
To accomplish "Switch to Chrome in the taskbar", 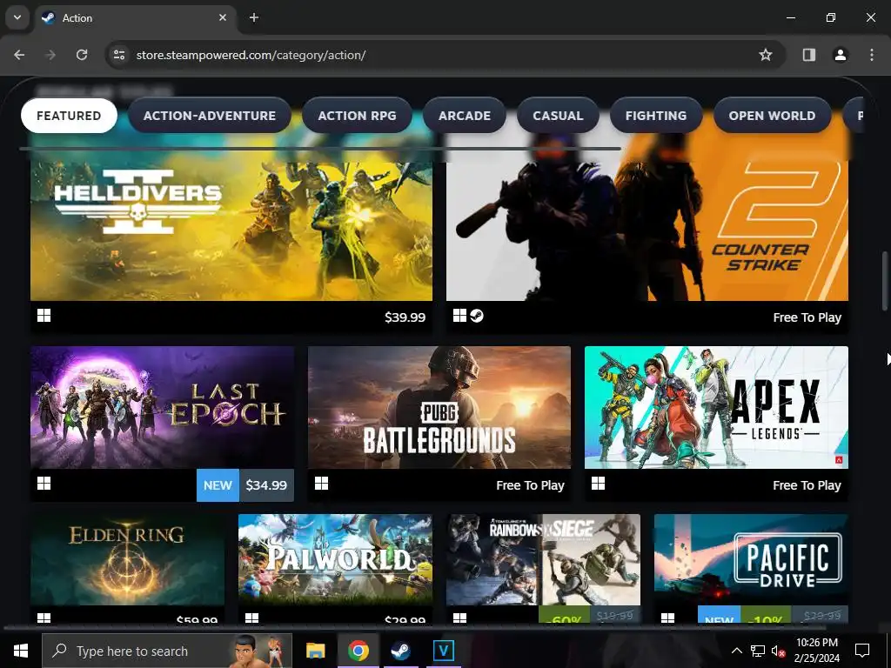I will coord(358,651).
